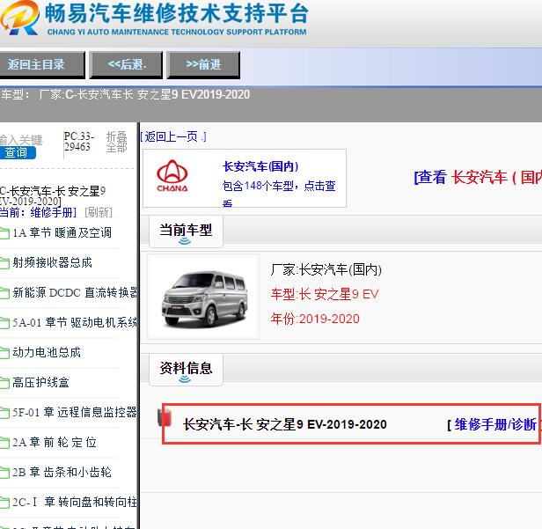The width and height of the screenshot is (542, 529).
Task: Go back with the <<后退 button
Action: click(126, 64)
